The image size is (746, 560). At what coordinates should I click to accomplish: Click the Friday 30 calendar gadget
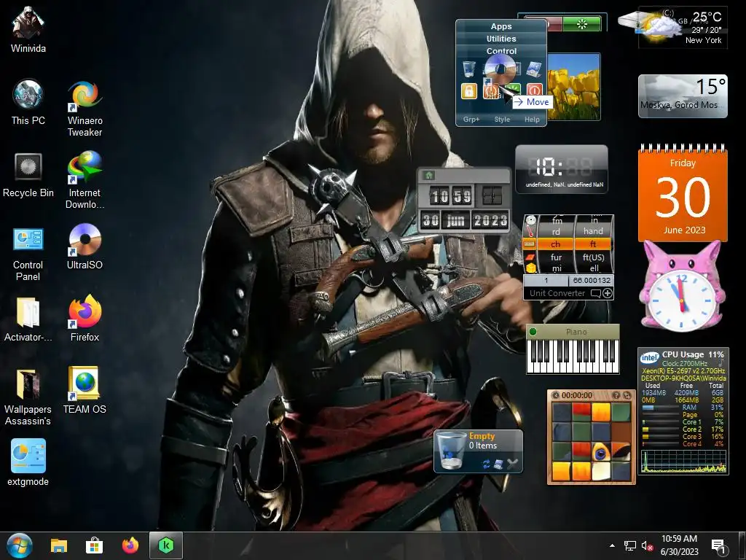tap(683, 192)
